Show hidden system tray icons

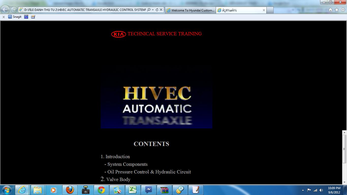click(x=303, y=190)
